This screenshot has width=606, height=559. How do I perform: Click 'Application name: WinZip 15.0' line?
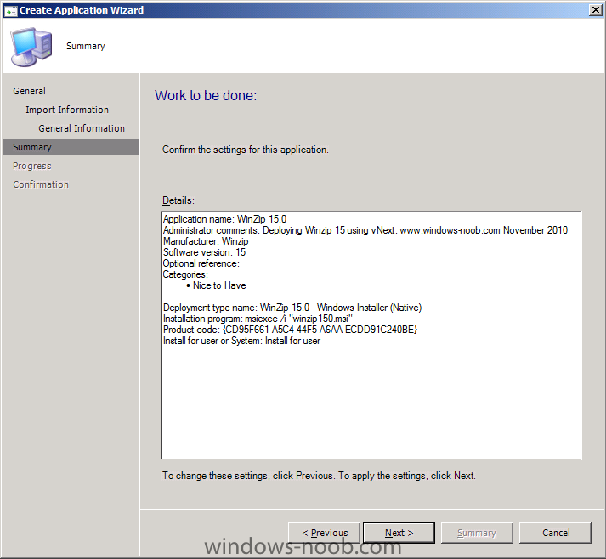pos(224,219)
